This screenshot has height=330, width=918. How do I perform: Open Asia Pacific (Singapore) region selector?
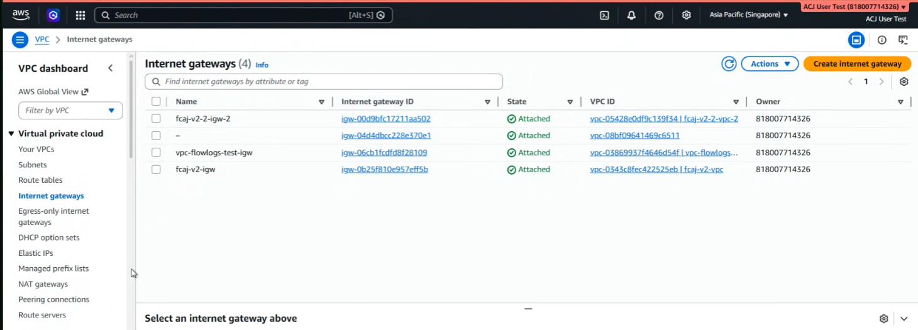748,14
